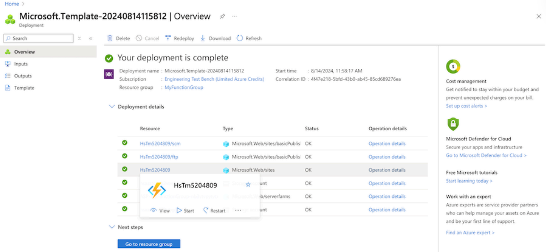
Task: Click the cube icon beside Microsoft.Web/sites
Action: click(x=226, y=170)
